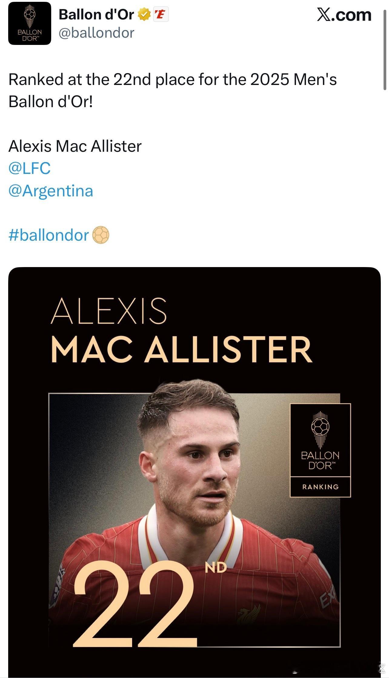Screen dimensions: 389x678
Task: Click the Ballon d'Or display name
Action: coord(96,15)
